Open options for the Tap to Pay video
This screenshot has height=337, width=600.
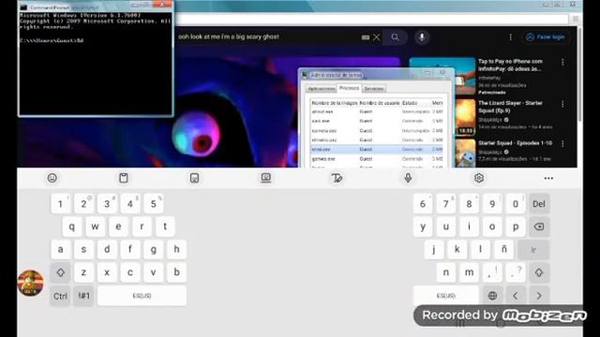pyautogui.click(x=562, y=63)
